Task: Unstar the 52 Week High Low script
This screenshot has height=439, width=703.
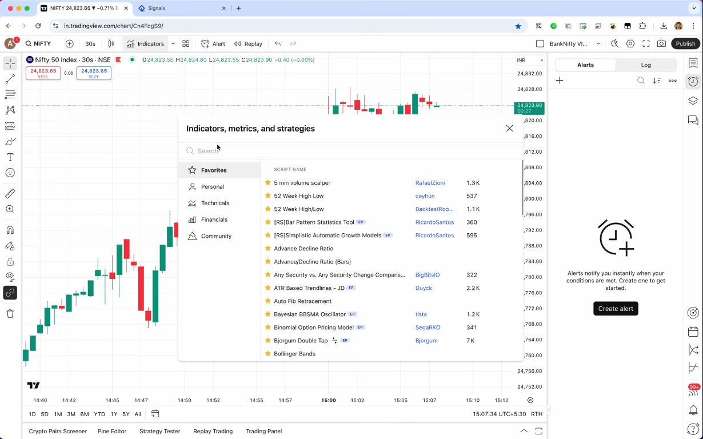Action: click(x=267, y=195)
